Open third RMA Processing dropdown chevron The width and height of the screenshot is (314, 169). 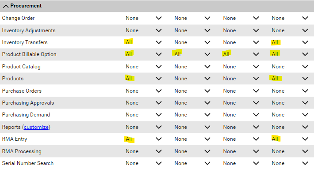(x=256, y=151)
